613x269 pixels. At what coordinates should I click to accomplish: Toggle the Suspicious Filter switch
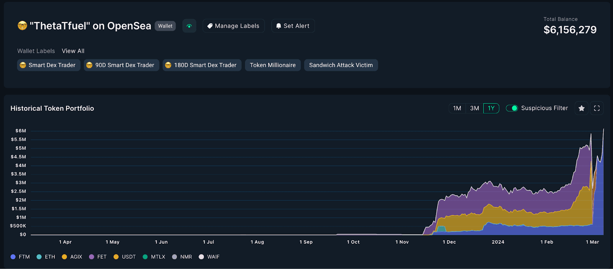[512, 108]
